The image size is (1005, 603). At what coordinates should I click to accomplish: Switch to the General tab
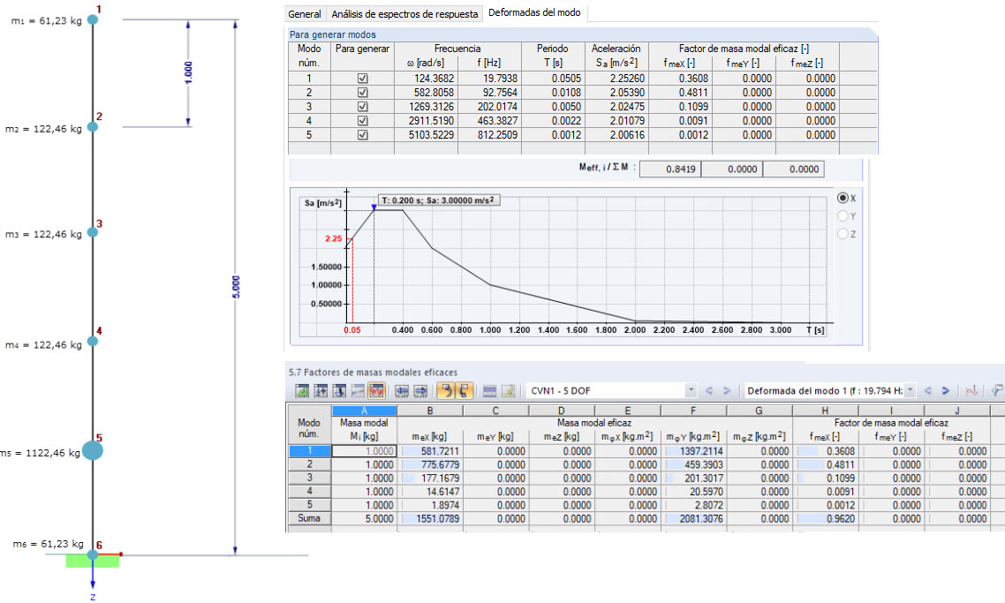305,14
